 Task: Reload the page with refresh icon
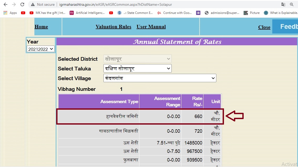[x=22, y=4]
